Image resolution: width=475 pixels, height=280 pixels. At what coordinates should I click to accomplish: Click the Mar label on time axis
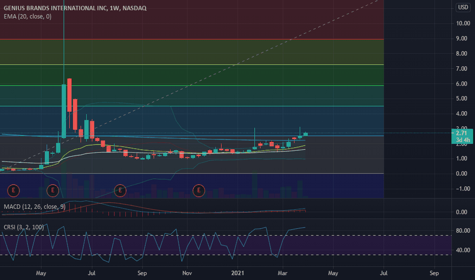coord(282,273)
